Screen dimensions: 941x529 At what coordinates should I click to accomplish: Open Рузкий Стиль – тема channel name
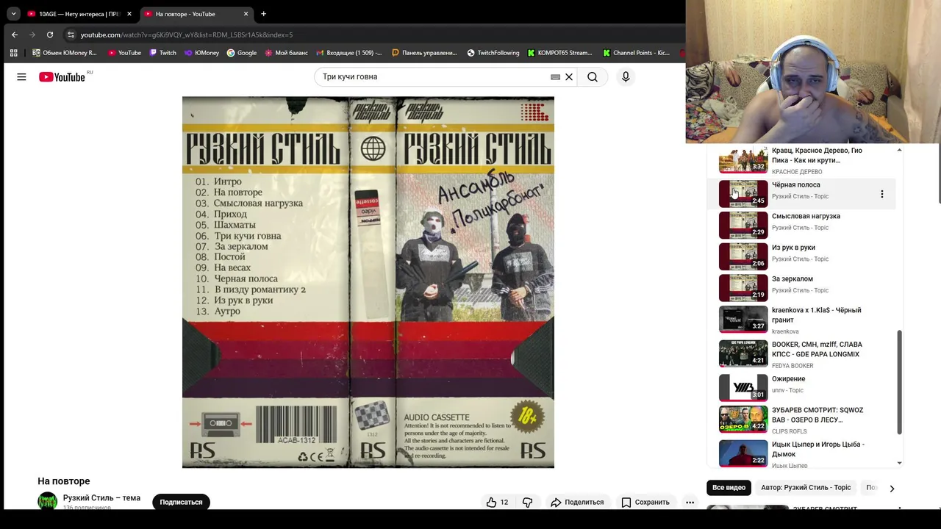click(x=101, y=497)
